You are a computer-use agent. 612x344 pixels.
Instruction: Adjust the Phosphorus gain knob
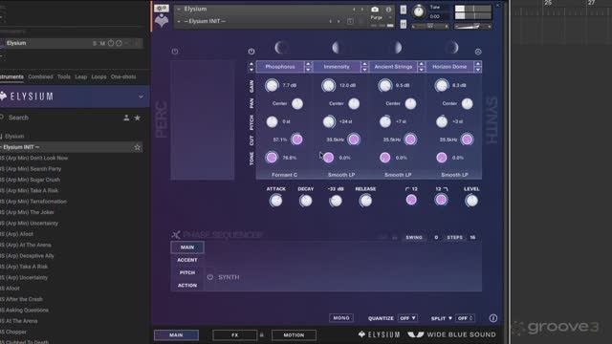(x=272, y=85)
